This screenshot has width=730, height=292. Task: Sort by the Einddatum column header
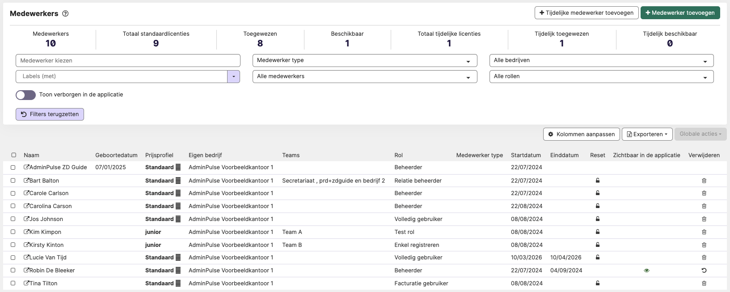(565, 155)
